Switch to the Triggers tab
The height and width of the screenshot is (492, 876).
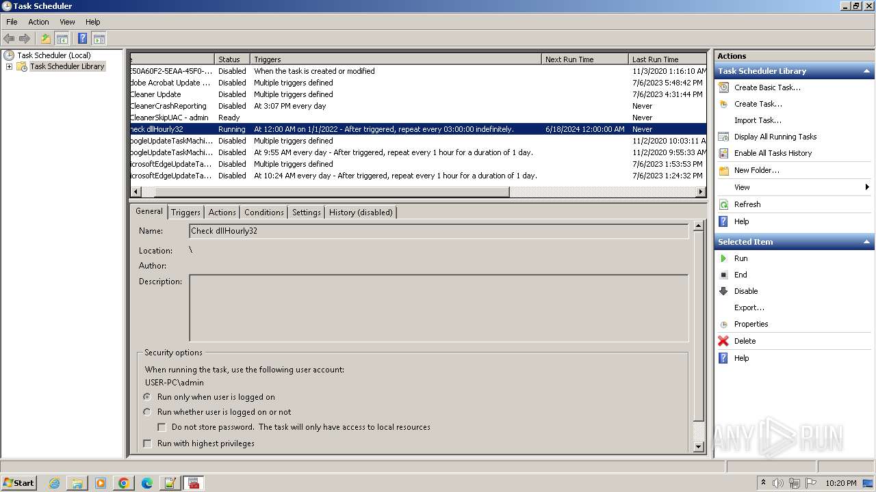click(185, 213)
